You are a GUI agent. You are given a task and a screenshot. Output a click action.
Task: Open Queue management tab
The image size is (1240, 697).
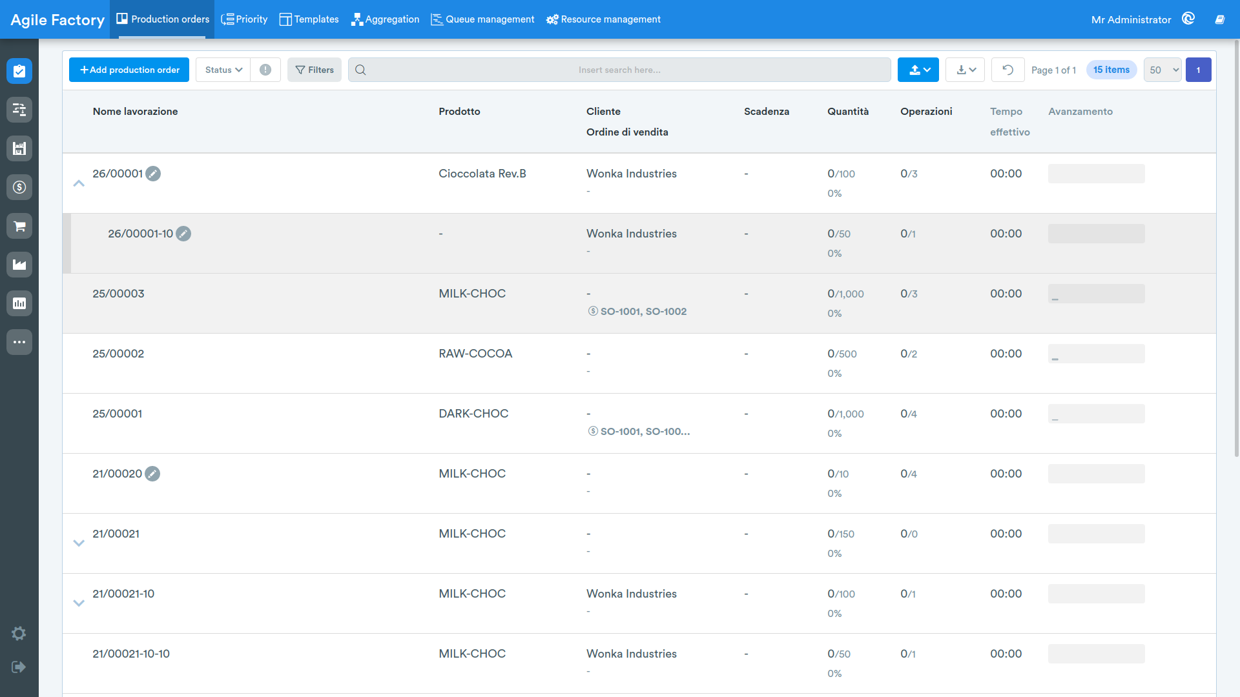click(482, 19)
